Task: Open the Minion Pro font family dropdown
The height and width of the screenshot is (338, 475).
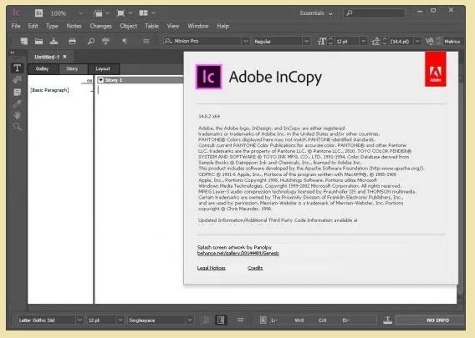Action: 245,41
